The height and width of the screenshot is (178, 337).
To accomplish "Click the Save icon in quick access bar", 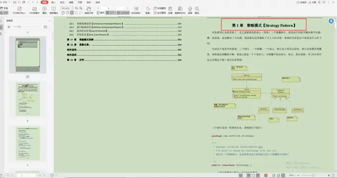I will point(19,2).
